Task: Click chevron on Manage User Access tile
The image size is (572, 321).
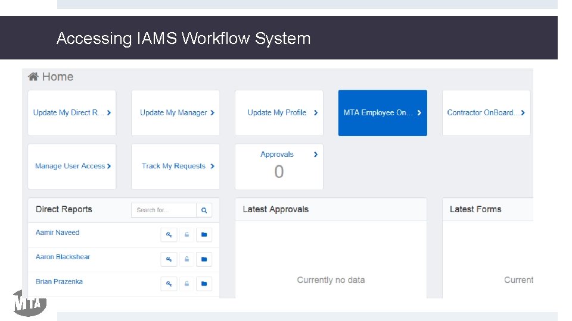Action: coord(108,166)
